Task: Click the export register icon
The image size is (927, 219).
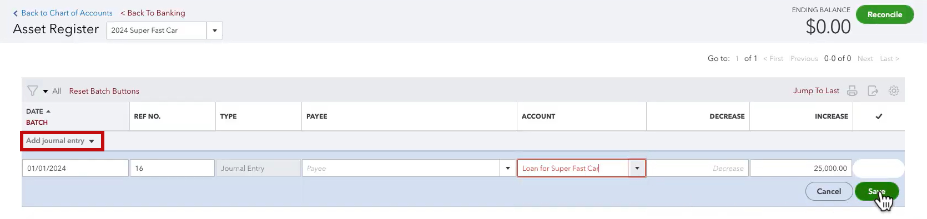Action: (x=873, y=91)
